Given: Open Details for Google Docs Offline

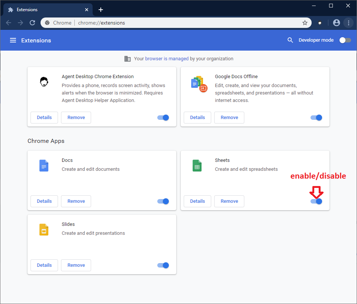Looking at the screenshot, I should click(x=197, y=118).
